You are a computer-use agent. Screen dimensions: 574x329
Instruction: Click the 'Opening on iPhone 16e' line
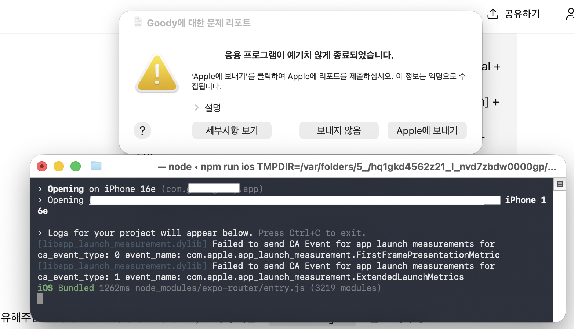(x=150, y=189)
